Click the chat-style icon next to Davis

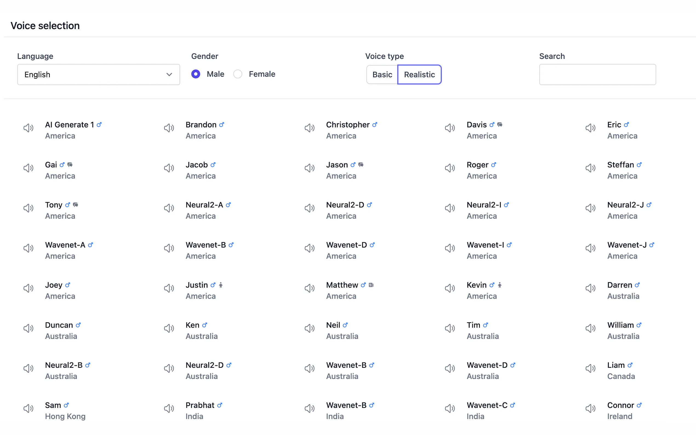[500, 125]
